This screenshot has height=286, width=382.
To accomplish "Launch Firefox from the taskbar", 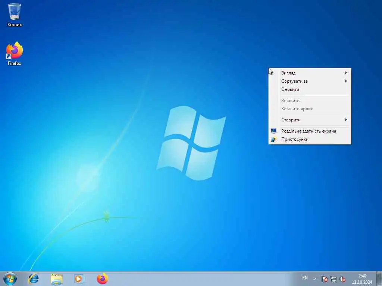I will coord(102,279).
